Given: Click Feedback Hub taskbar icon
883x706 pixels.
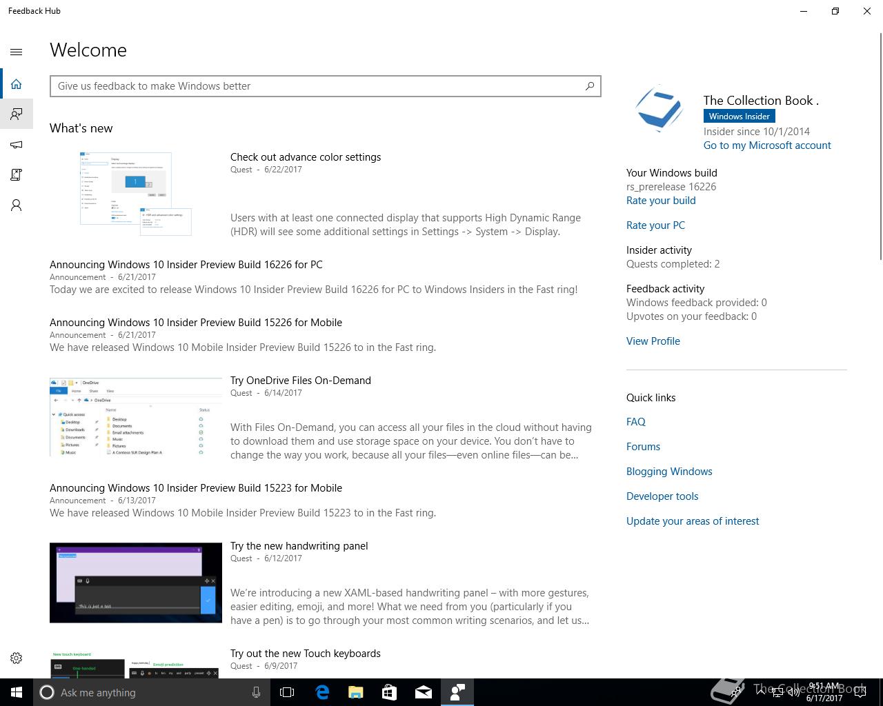Looking at the screenshot, I should pos(457,692).
